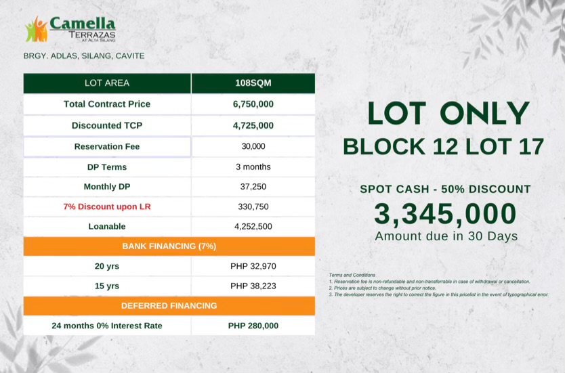
Task: Select the Total Contract Price label
Action: [x=107, y=104]
